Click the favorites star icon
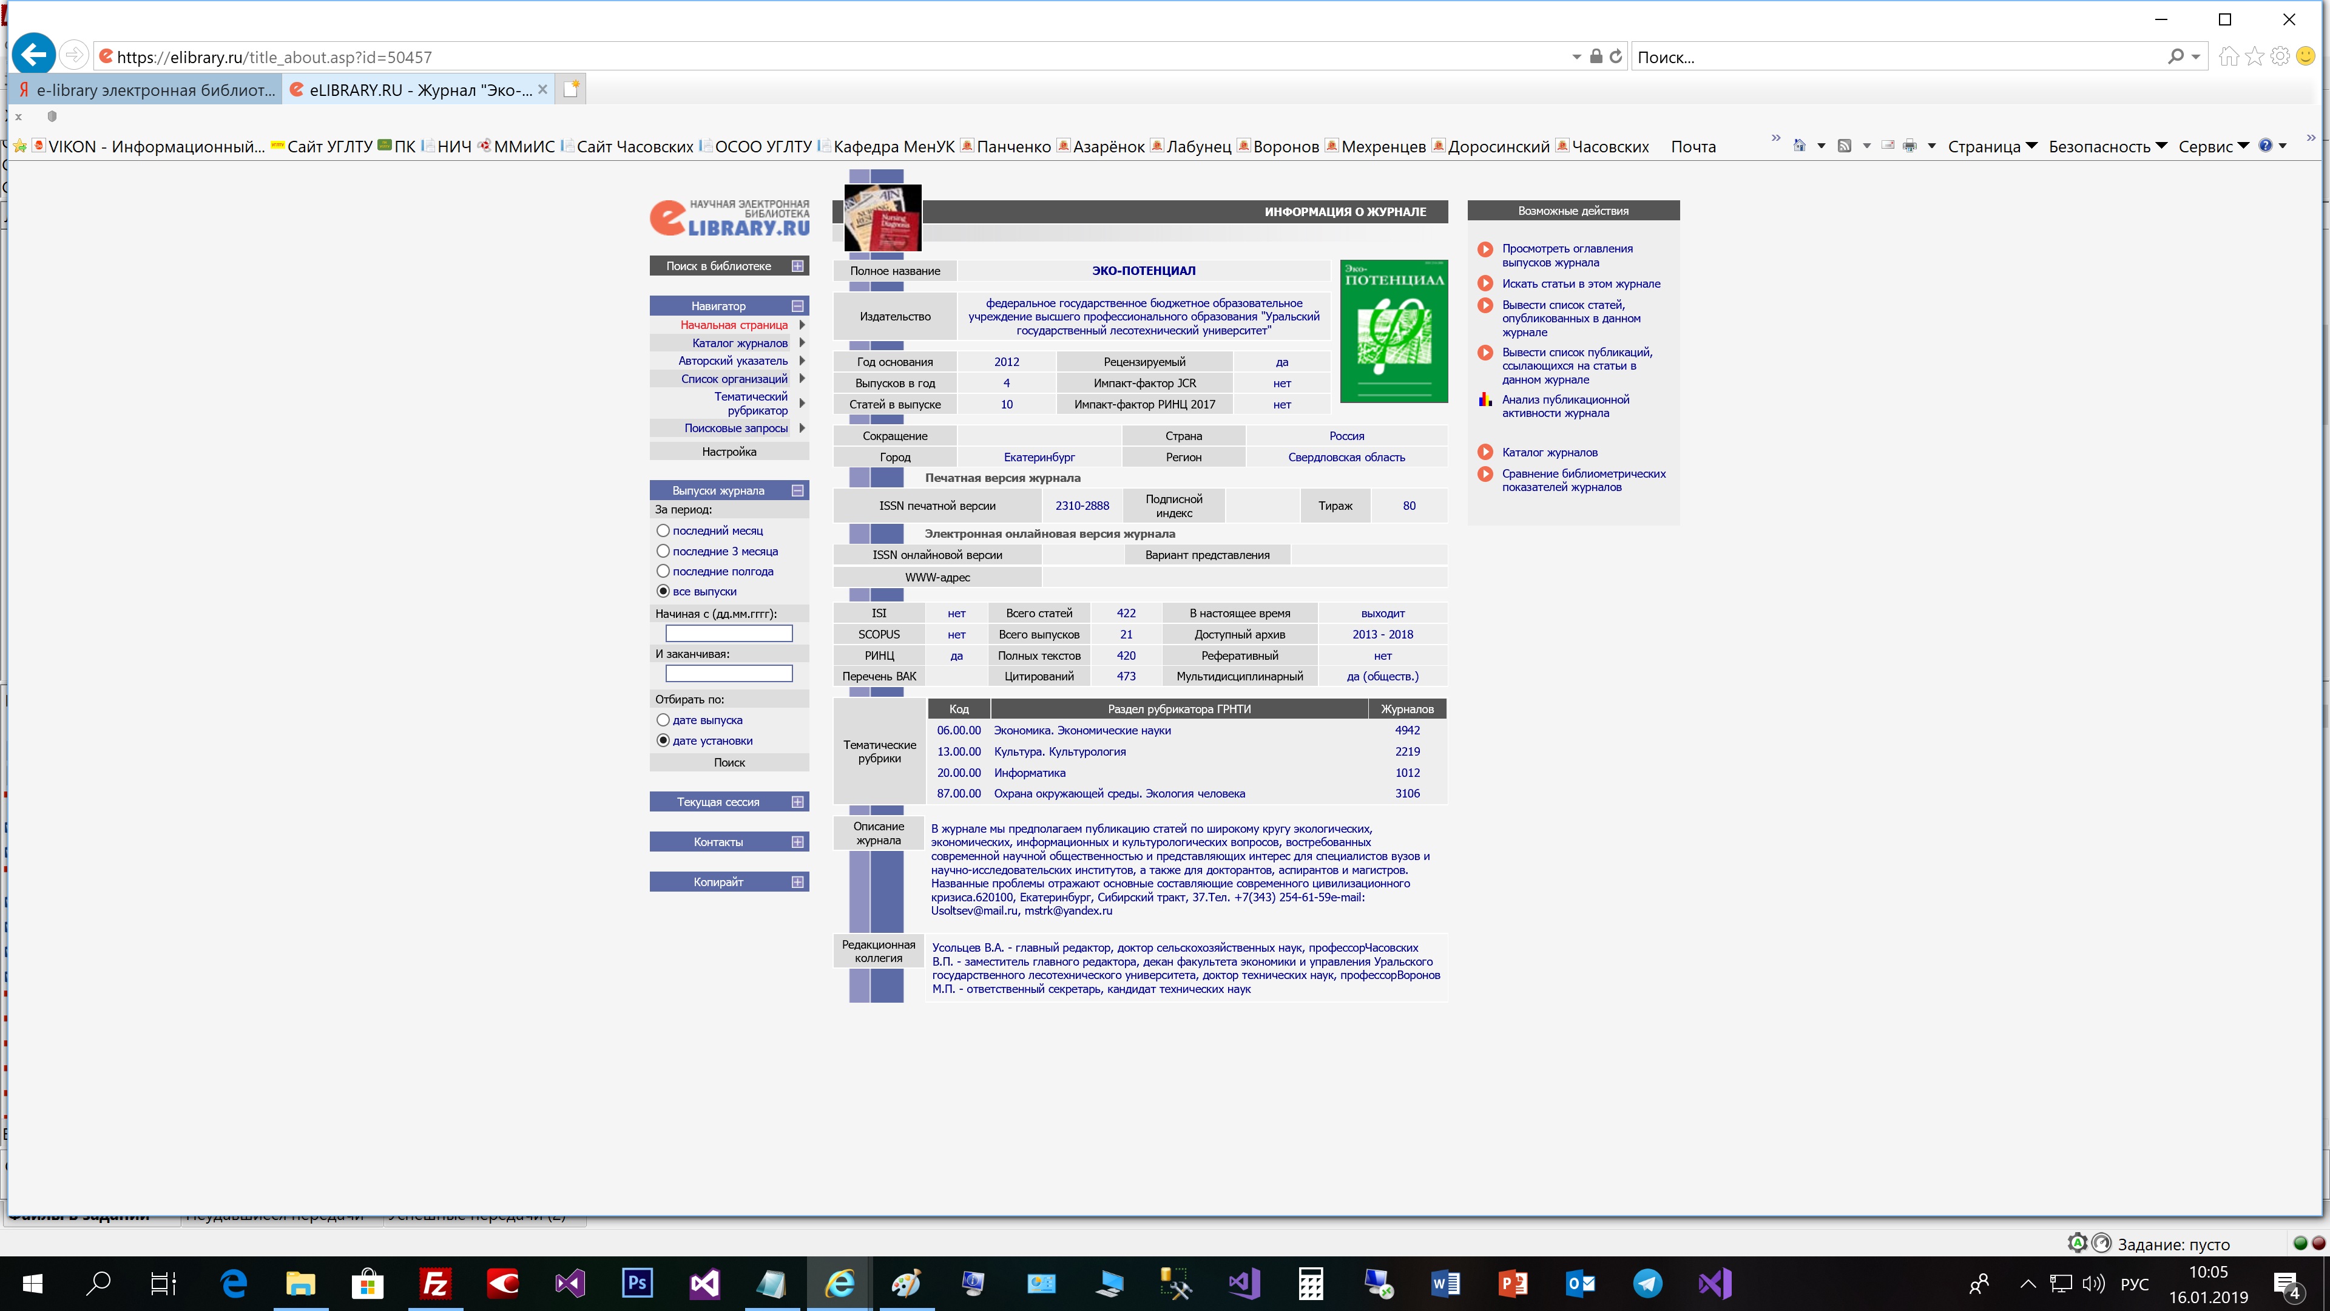2330x1311 pixels. [x=2254, y=56]
